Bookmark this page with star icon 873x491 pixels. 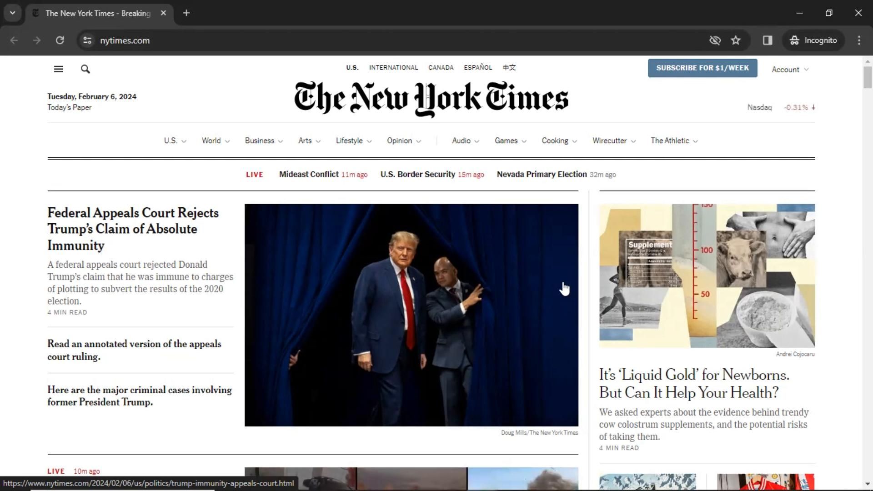coord(736,40)
